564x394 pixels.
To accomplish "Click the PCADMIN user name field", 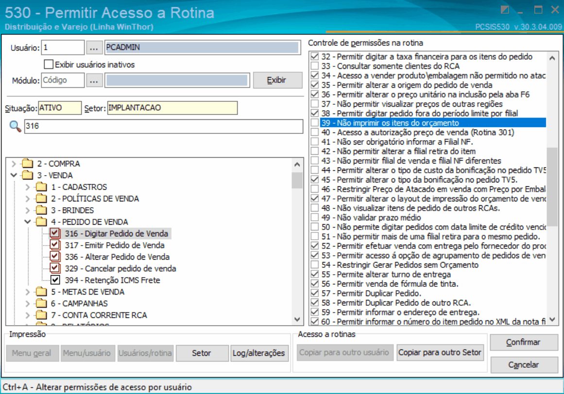I will point(203,48).
